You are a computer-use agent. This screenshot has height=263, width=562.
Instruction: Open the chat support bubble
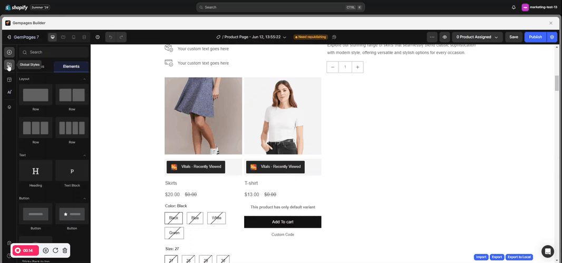click(x=548, y=251)
